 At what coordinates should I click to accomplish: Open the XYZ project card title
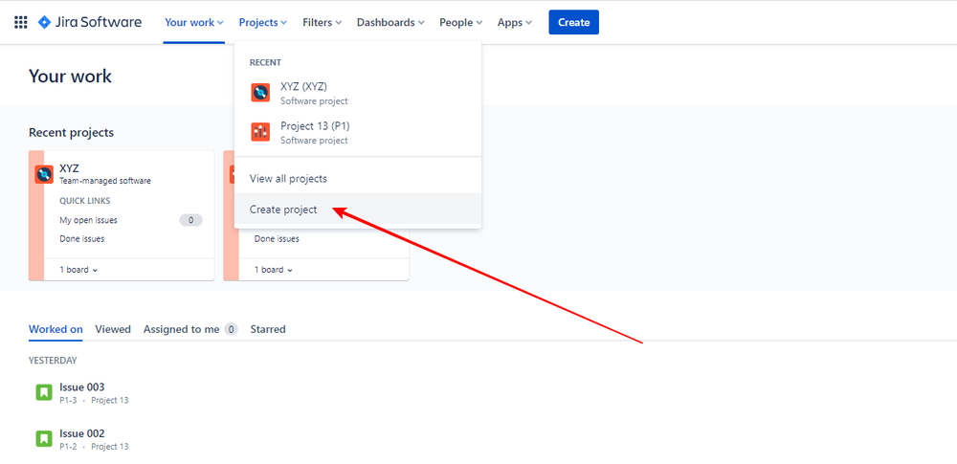click(x=69, y=169)
